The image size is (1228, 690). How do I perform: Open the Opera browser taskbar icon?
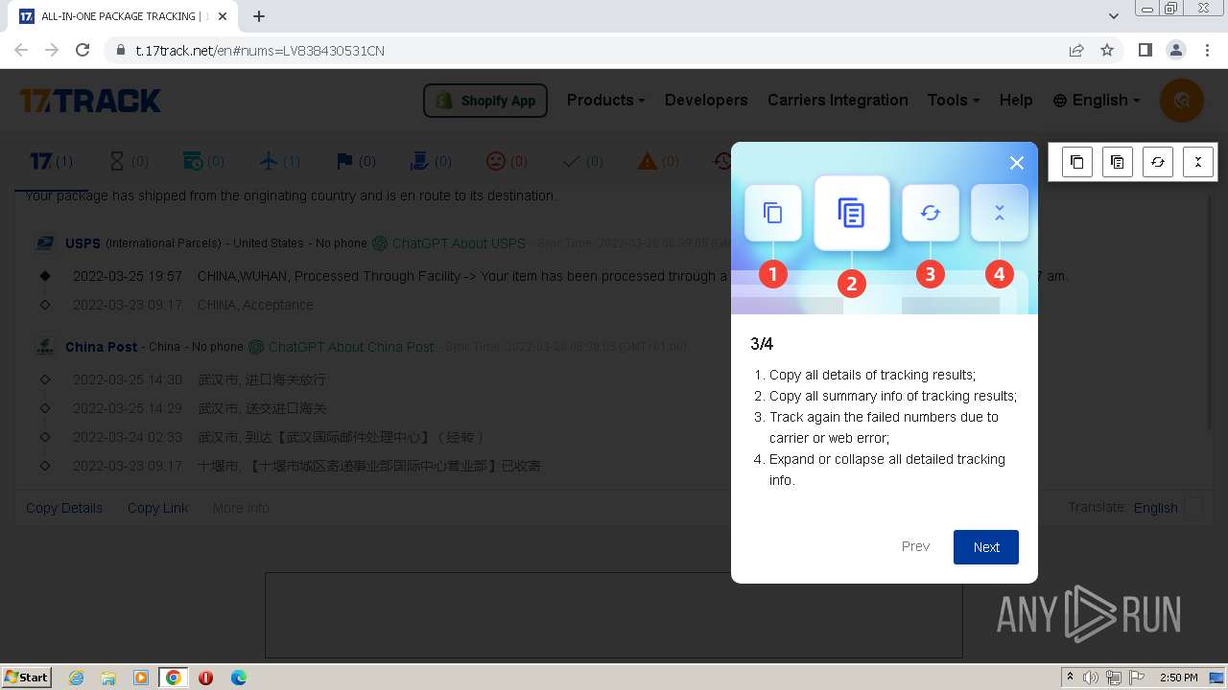coord(205,678)
